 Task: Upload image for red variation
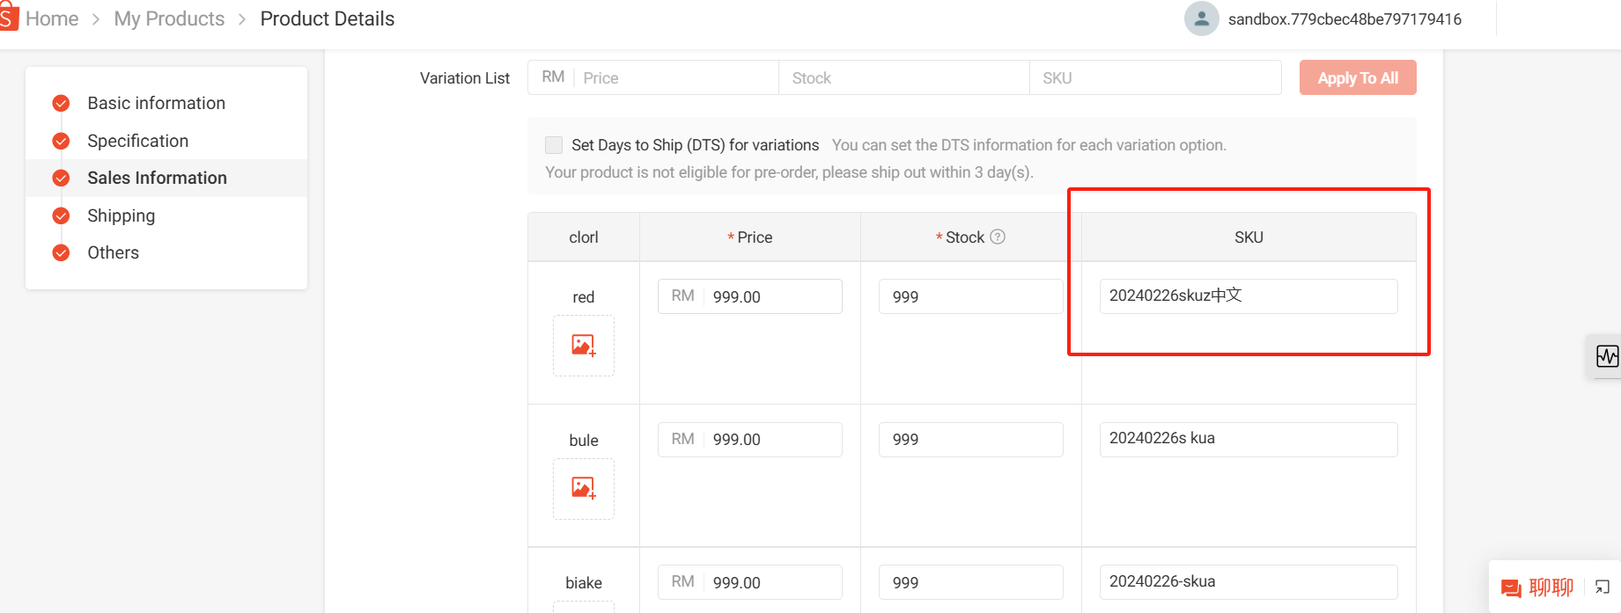coord(584,346)
